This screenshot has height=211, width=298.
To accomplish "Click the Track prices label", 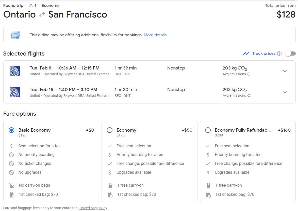I will click(x=264, y=54).
